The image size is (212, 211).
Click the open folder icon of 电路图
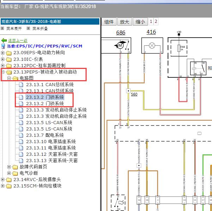pos(15,78)
